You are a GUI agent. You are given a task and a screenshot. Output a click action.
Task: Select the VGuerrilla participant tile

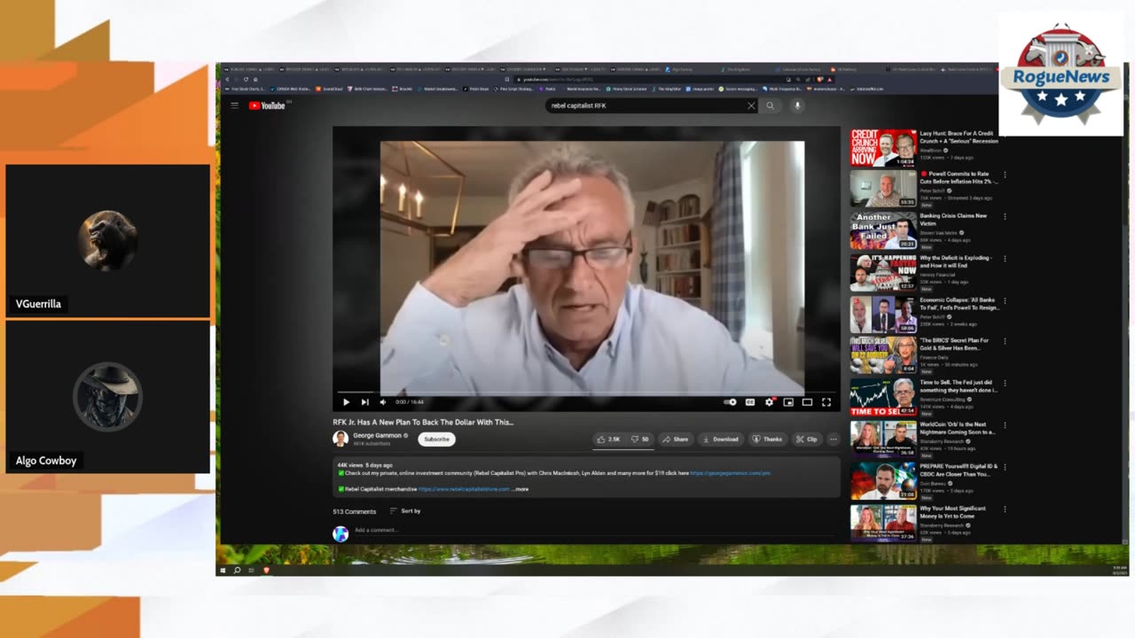107,241
